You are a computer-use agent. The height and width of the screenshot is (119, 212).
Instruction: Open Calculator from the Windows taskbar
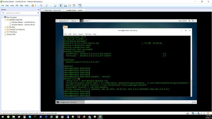point(25,117)
